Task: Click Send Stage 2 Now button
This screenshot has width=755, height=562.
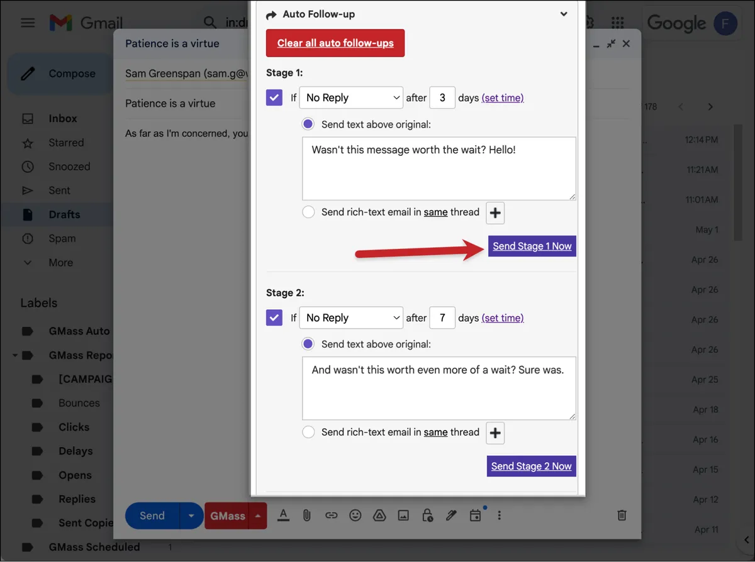Action: (x=532, y=466)
